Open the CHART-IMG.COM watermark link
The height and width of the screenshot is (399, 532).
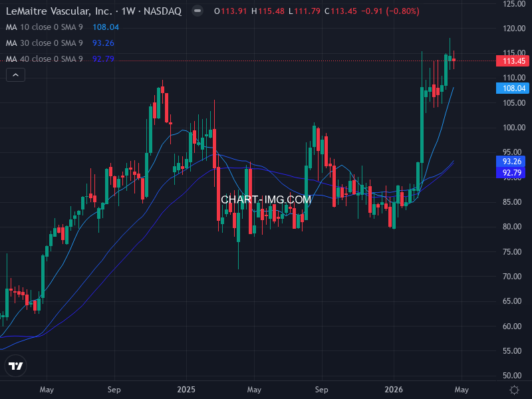coord(266,199)
